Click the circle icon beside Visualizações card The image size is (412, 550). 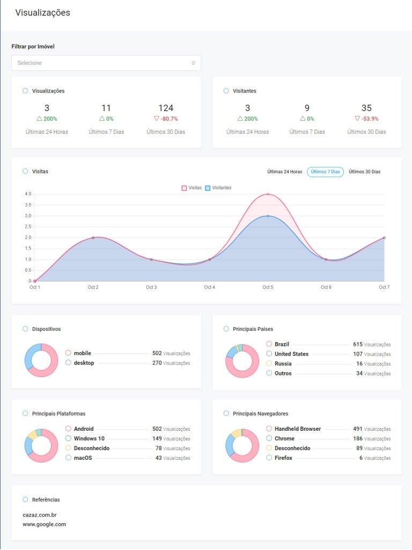tap(25, 91)
